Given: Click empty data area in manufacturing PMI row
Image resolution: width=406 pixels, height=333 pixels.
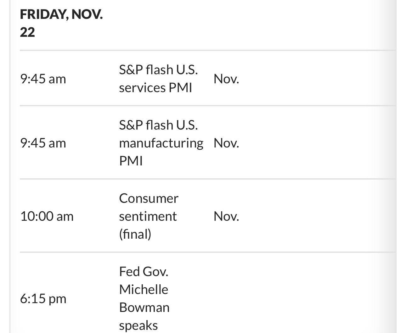Looking at the screenshot, I should tap(318, 143).
